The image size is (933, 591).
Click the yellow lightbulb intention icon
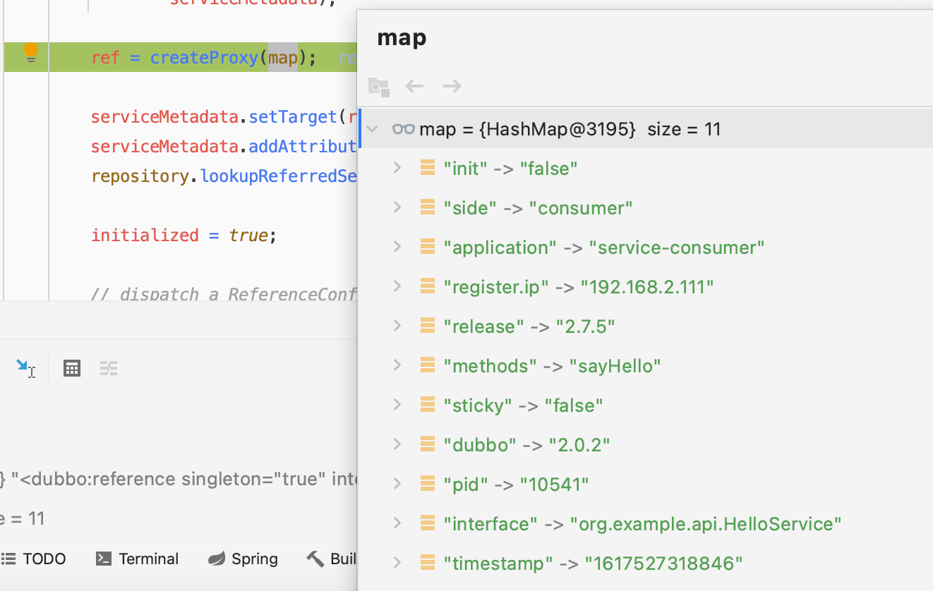(x=30, y=52)
